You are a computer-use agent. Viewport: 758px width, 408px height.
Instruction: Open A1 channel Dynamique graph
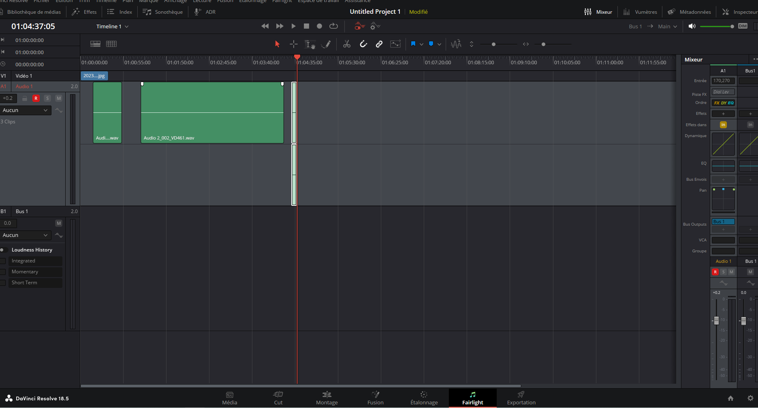[723, 144]
